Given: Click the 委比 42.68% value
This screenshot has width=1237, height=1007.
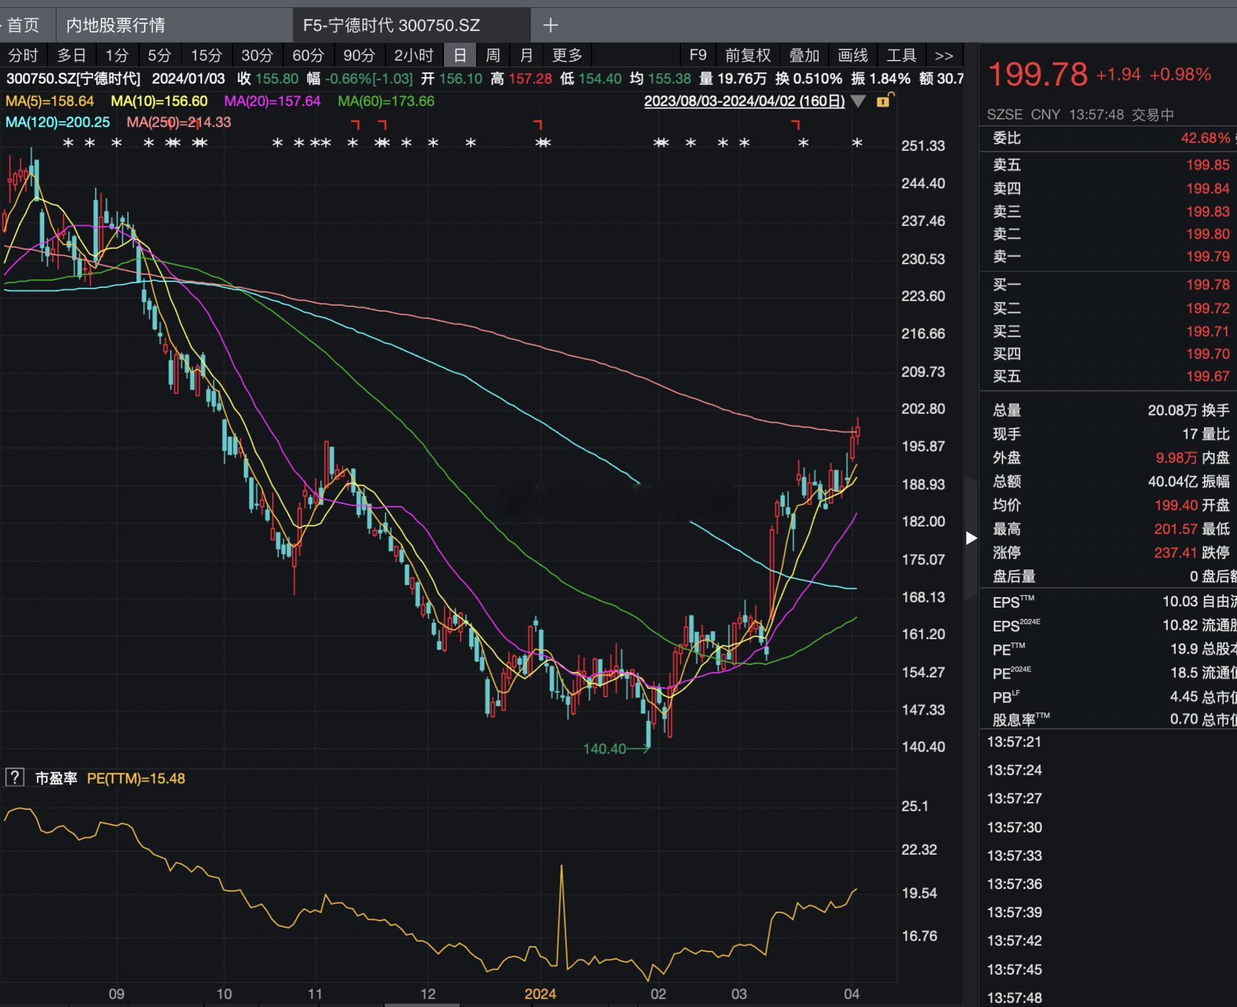Looking at the screenshot, I should coord(1205,138).
